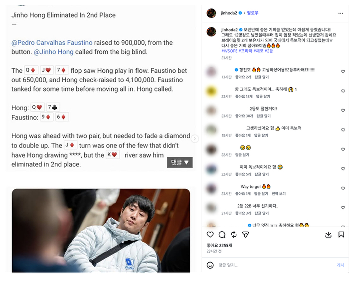Open the @Pedro Carvalhas Faustino mention

pos(52,43)
